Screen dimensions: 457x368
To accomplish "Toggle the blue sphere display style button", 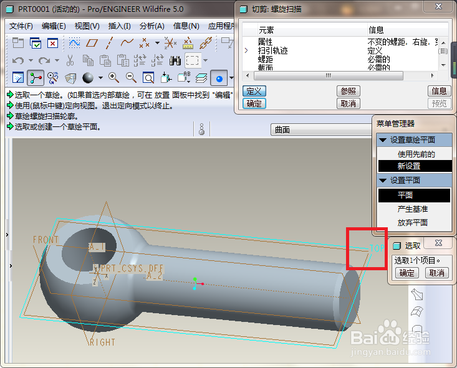I will pos(219,78).
